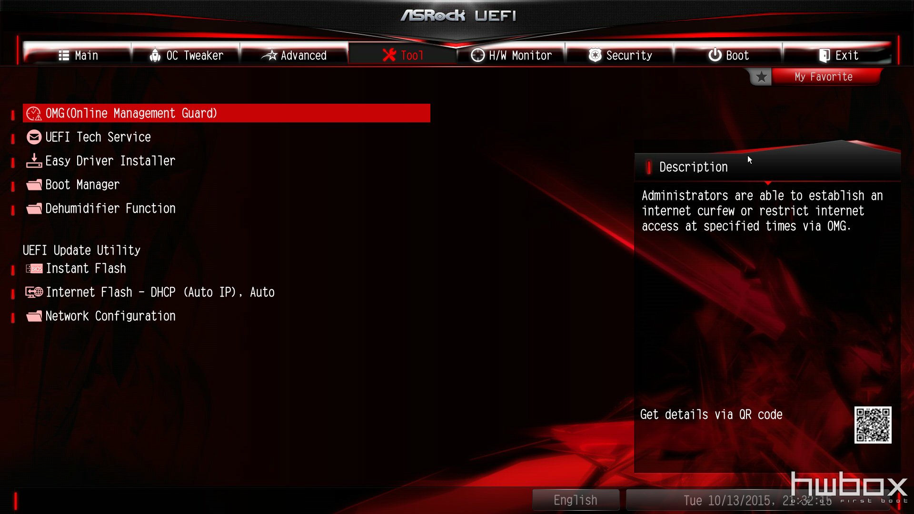Open Boot Manager utility

click(x=82, y=185)
